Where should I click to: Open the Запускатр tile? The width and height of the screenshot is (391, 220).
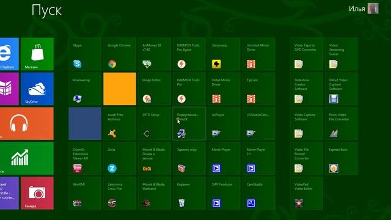point(224,54)
